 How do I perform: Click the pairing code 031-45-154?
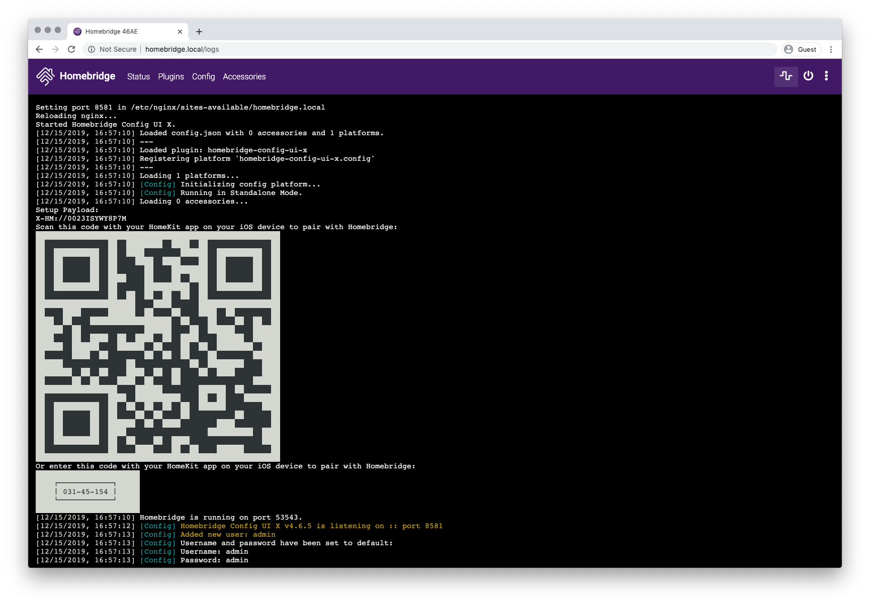(85, 492)
